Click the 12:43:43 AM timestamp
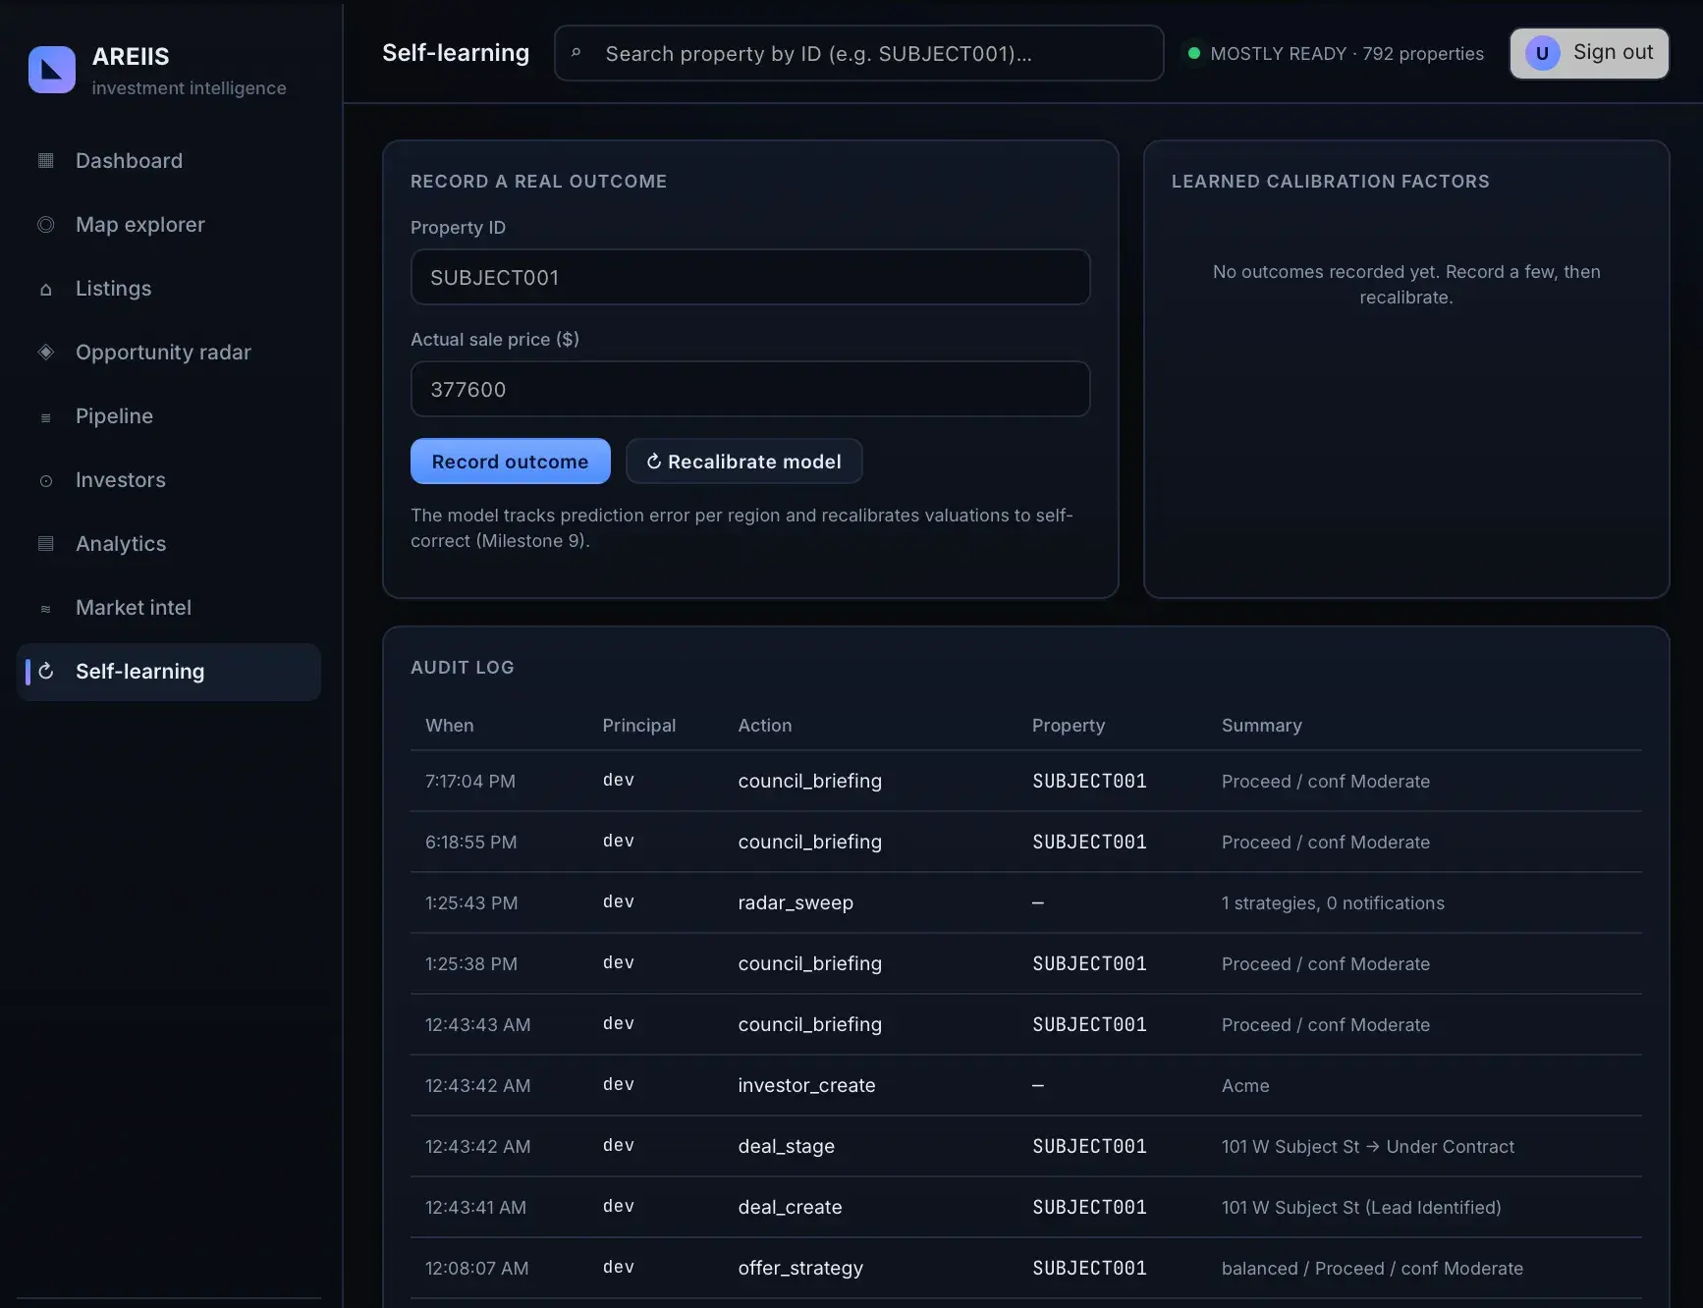This screenshot has width=1703, height=1308. [x=477, y=1024]
